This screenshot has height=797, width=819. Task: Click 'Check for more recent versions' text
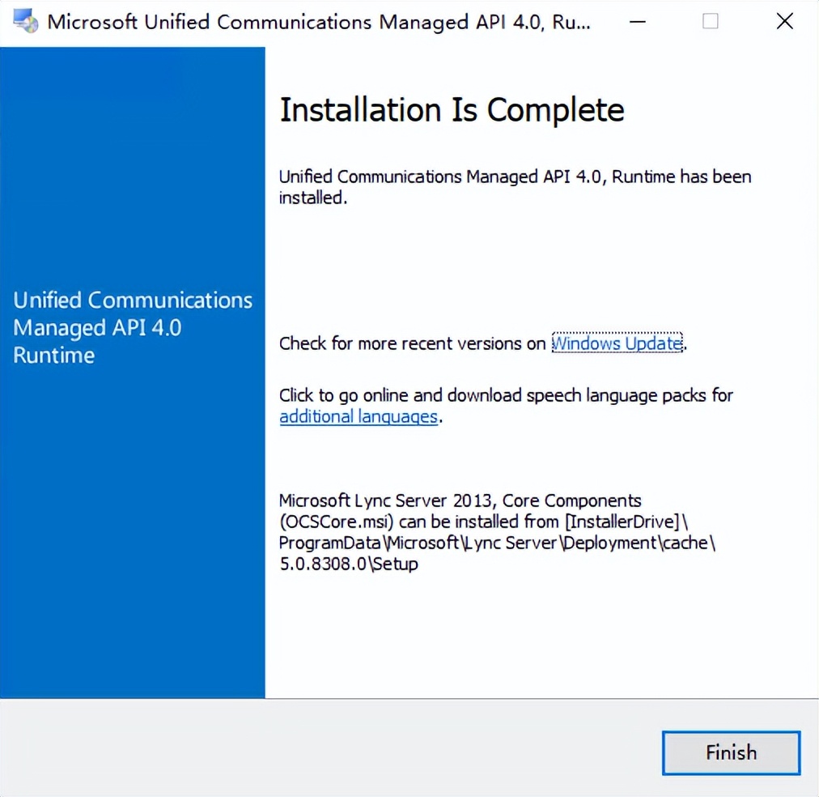click(x=412, y=343)
